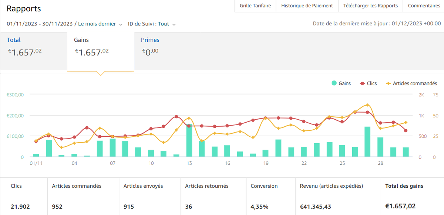The height and width of the screenshot is (215, 444).
Task: Click the Revenu value '€41.345,43'
Action: [x=315, y=207]
